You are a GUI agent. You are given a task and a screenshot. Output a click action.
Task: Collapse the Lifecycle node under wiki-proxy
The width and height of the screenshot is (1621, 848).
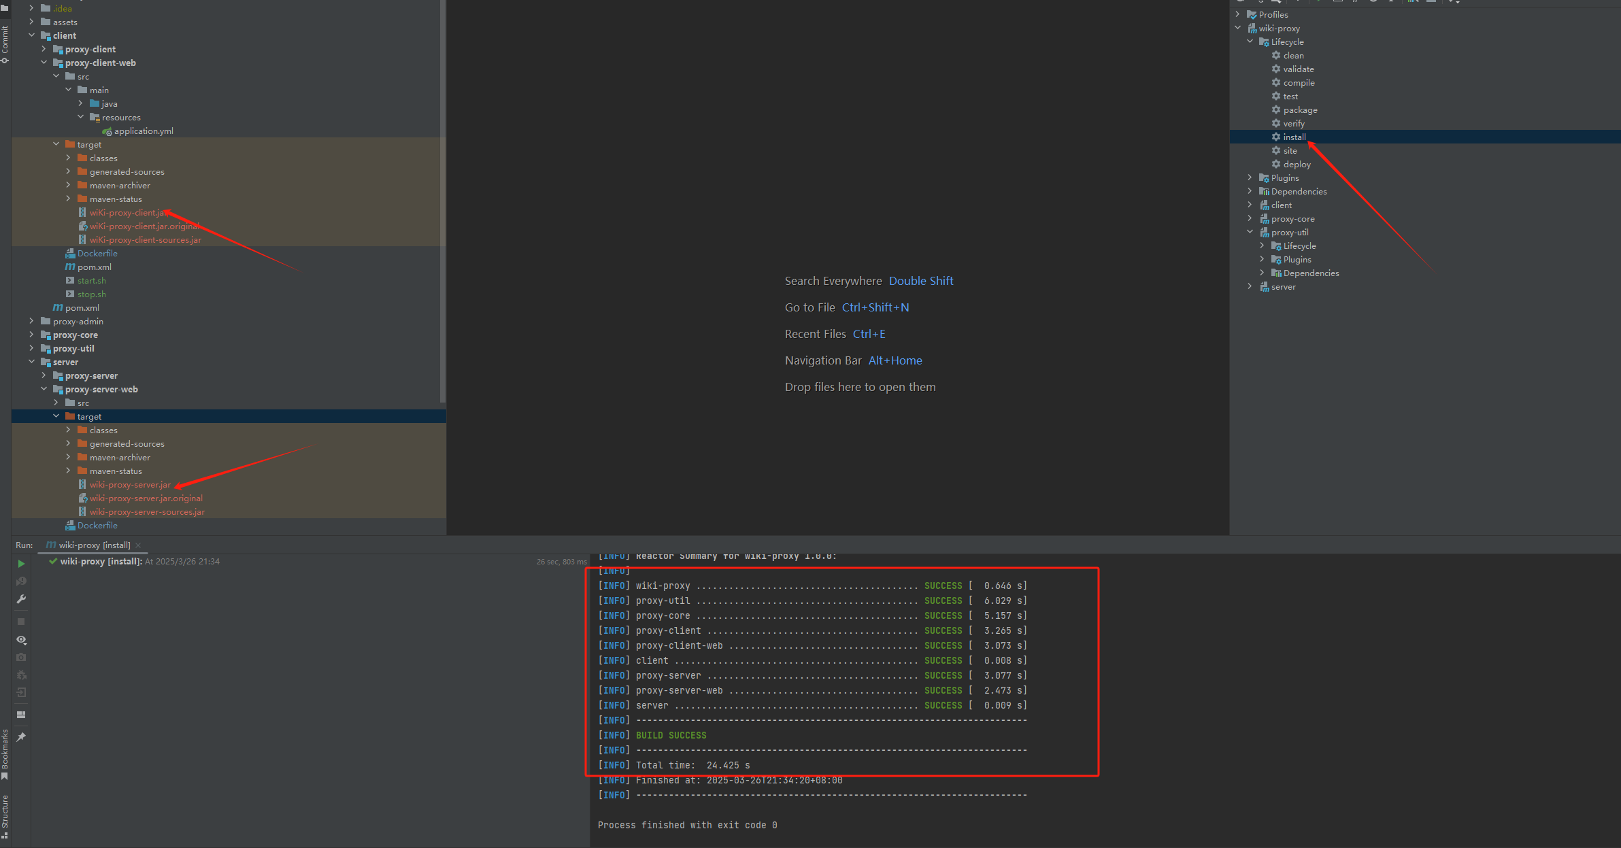tap(1250, 41)
